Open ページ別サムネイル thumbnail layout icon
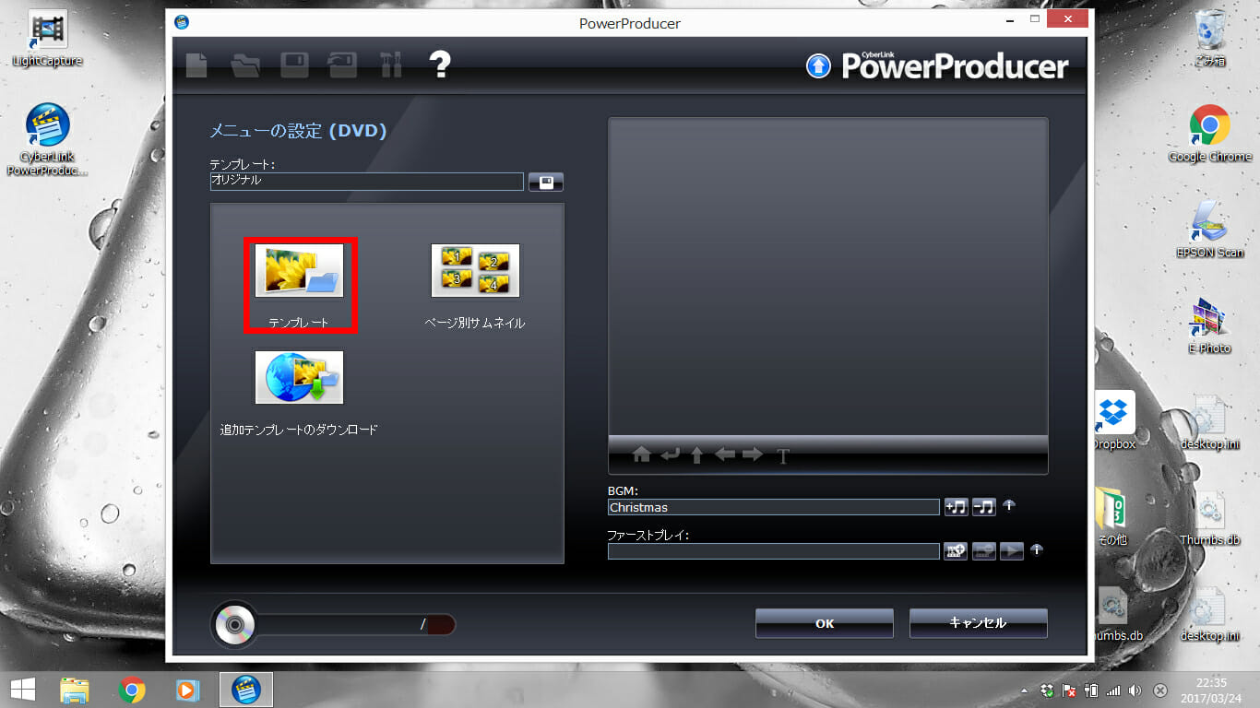 (475, 270)
